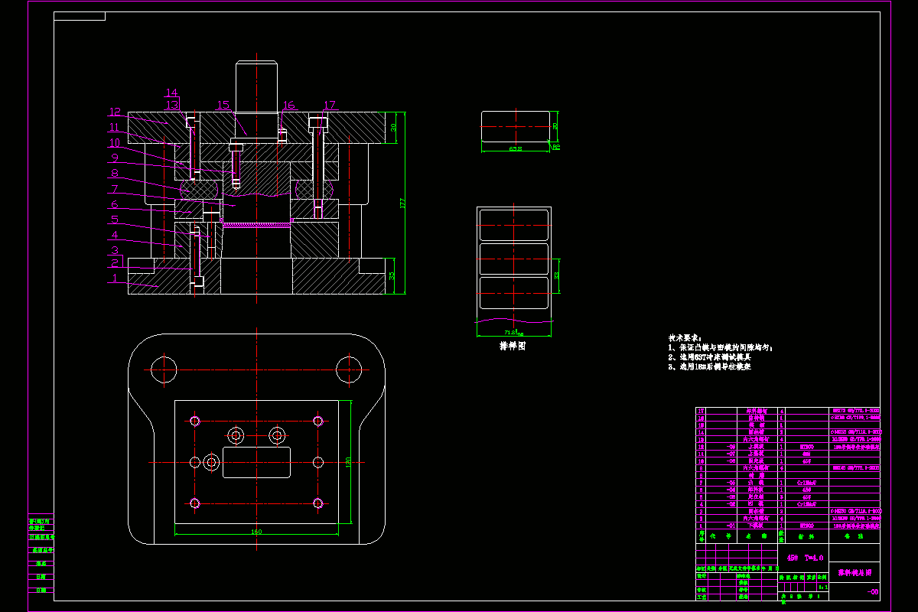The width and height of the screenshot is (918, 612).
Task: Select callout number 11 in the section view
Action: click(114, 127)
